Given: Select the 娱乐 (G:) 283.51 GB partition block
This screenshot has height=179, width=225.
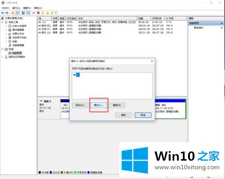Looking at the screenshot, I should pos(170,109).
